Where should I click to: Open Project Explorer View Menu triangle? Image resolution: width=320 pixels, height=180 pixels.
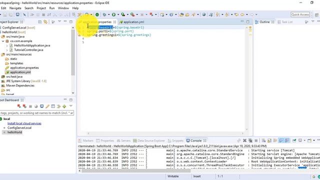pos(59,21)
